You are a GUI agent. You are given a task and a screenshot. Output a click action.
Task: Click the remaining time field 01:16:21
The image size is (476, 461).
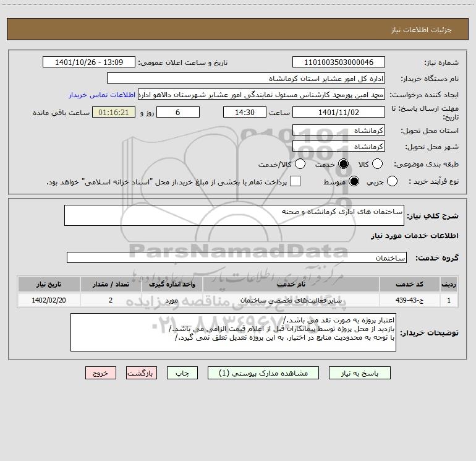[114, 112]
